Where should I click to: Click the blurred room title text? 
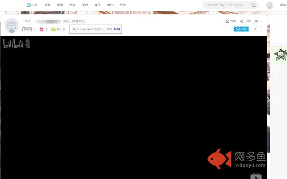tap(47, 21)
